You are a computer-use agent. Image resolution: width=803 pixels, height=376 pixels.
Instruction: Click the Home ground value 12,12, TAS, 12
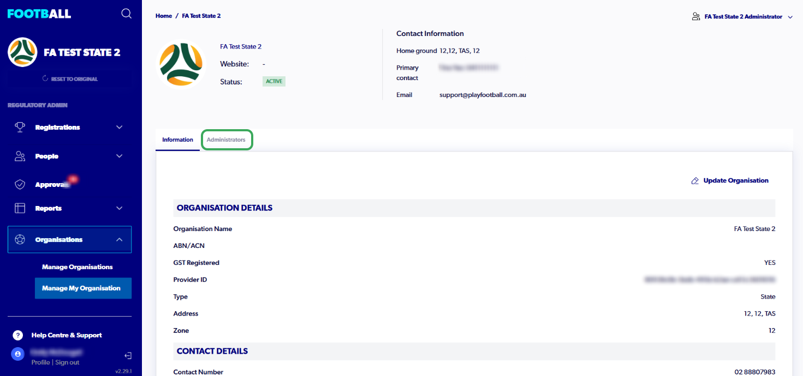(x=460, y=51)
